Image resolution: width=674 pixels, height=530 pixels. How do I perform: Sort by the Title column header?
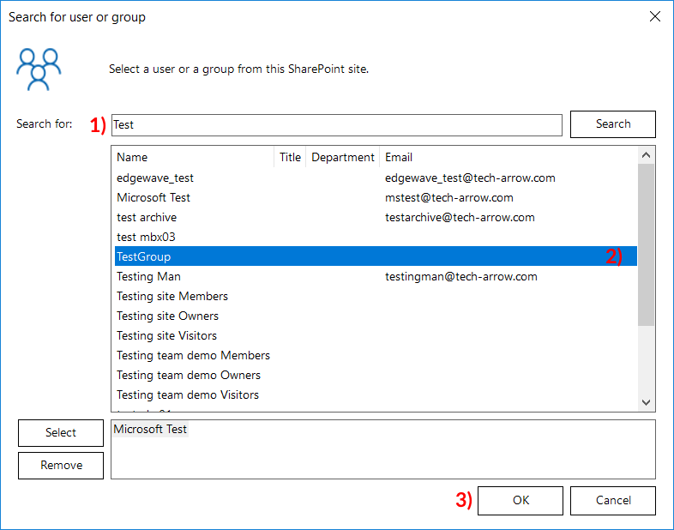(x=290, y=157)
